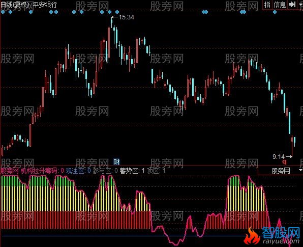
Task: Click the 顶区: 1 value
Action: coord(156,171)
